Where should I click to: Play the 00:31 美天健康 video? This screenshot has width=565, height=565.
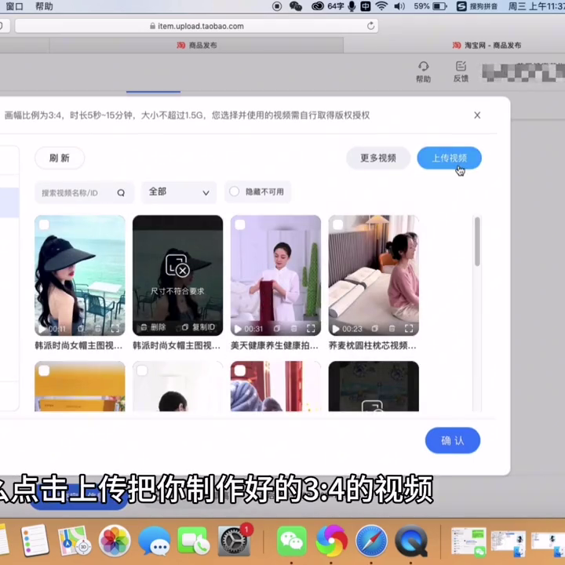pyautogui.click(x=238, y=329)
